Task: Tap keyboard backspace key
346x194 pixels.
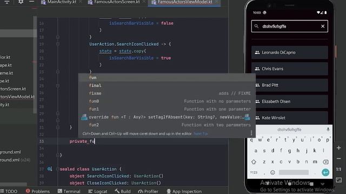Action: pos(325,162)
